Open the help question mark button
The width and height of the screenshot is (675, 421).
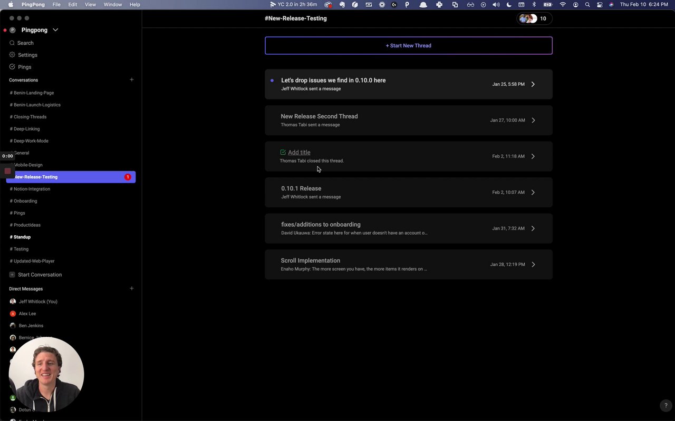coord(666,406)
